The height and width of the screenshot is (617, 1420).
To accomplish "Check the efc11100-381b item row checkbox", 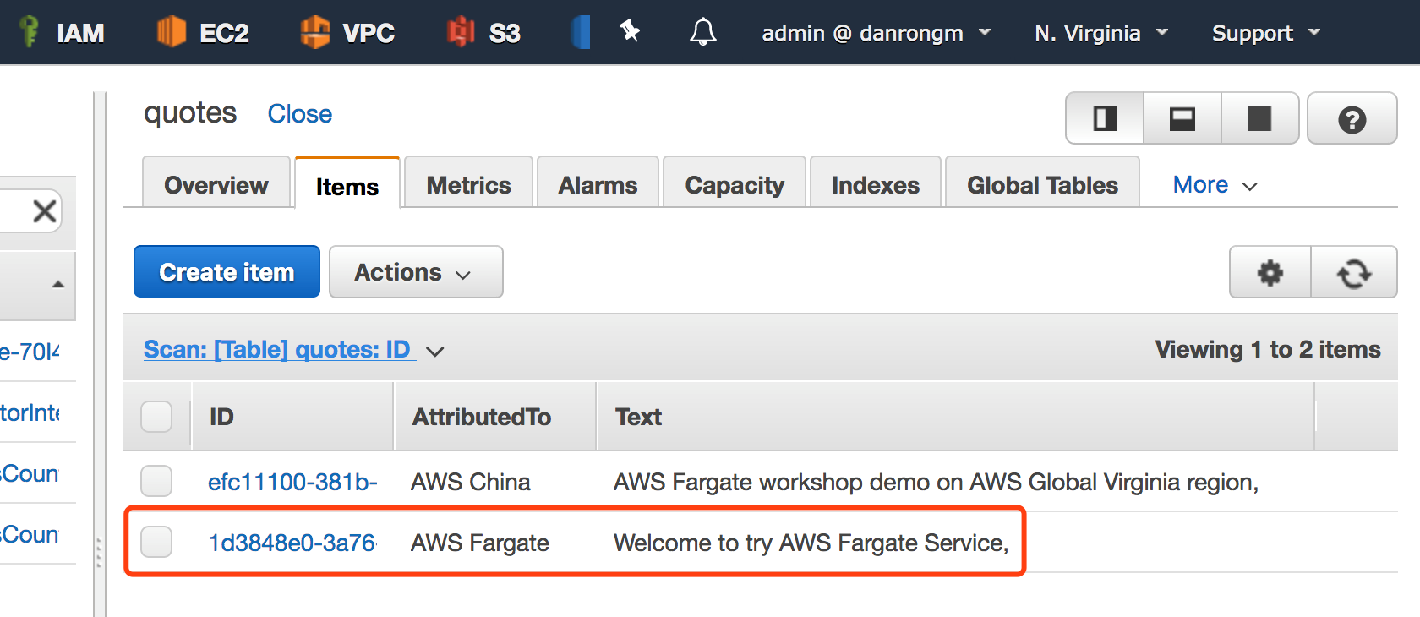I will [x=156, y=481].
